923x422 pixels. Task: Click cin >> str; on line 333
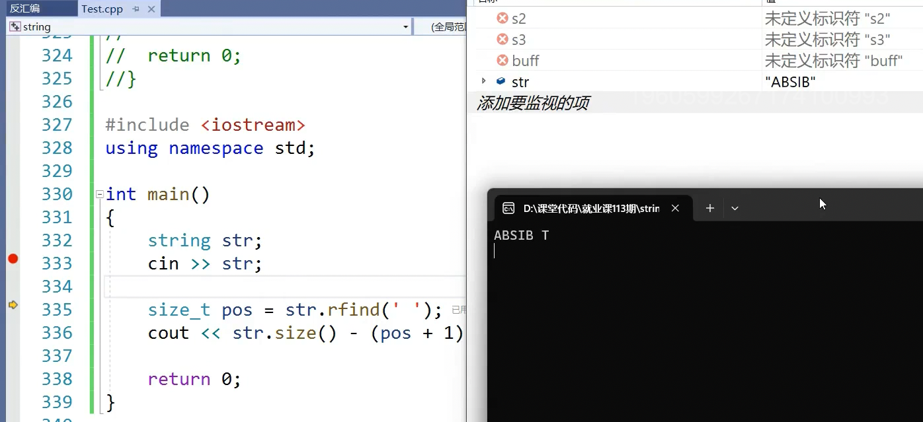(205, 264)
